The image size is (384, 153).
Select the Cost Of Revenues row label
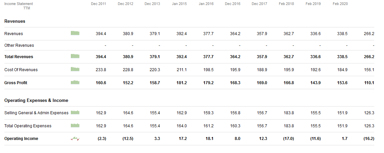pos(21,70)
